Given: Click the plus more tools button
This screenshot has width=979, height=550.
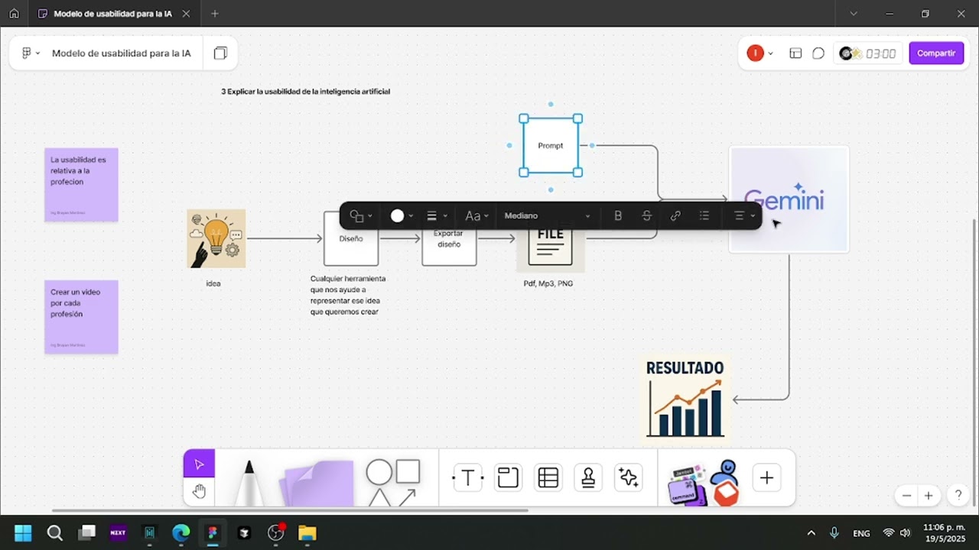Looking at the screenshot, I should click(x=766, y=478).
